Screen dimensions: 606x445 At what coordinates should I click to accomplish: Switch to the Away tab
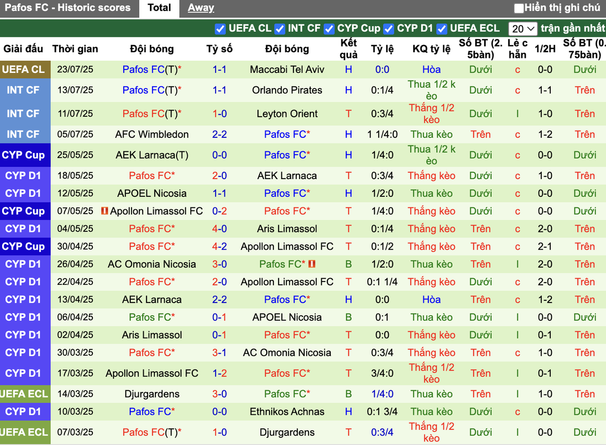coord(201,8)
